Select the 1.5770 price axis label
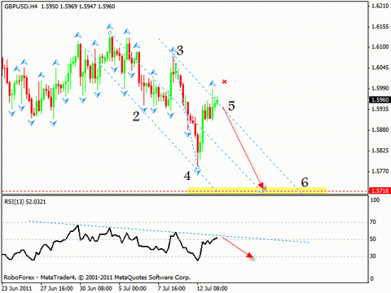 [380, 171]
